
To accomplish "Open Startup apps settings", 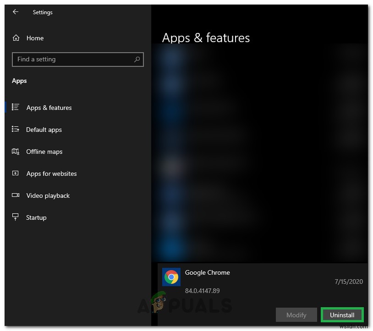I will pyautogui.click(x=37, y=217).
